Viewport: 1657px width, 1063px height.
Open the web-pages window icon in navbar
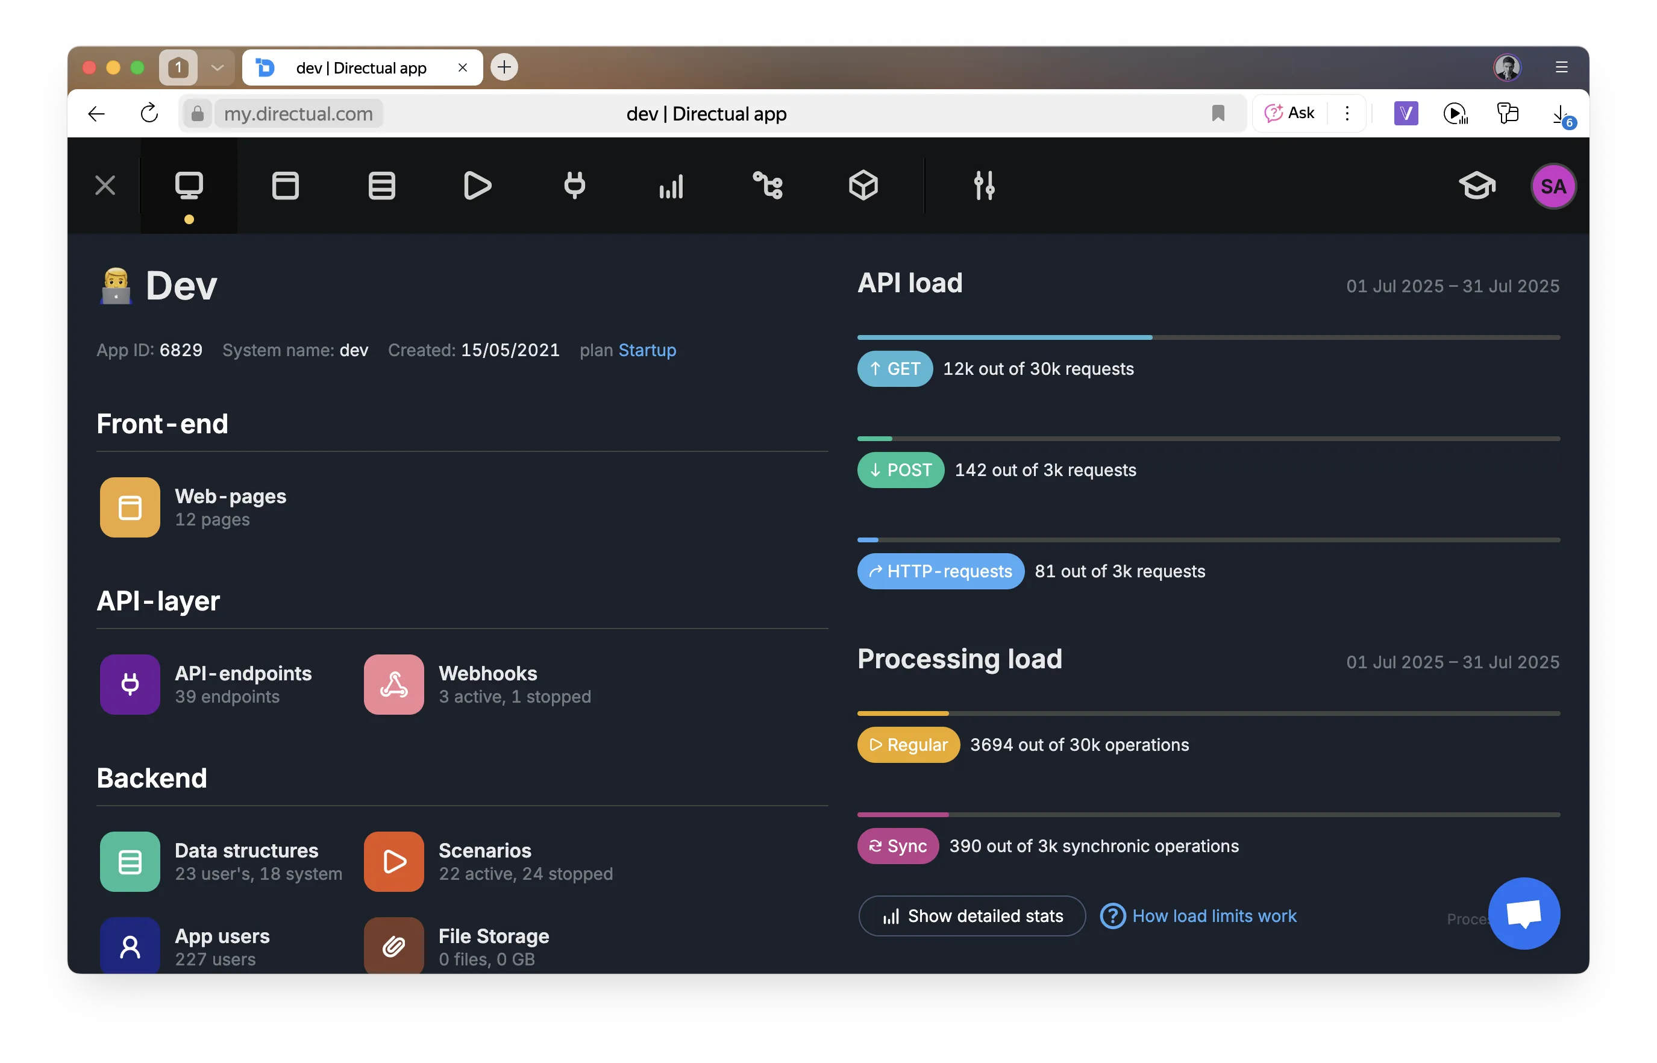[x=285, y=185]
